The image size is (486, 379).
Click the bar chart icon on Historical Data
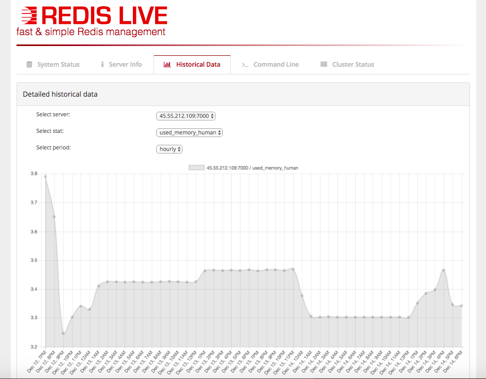(x=167, y=65)
